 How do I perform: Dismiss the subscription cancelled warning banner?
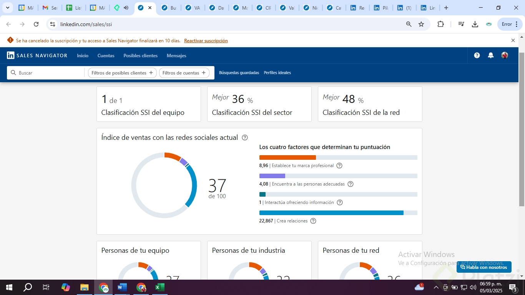[x=513, y=40]
